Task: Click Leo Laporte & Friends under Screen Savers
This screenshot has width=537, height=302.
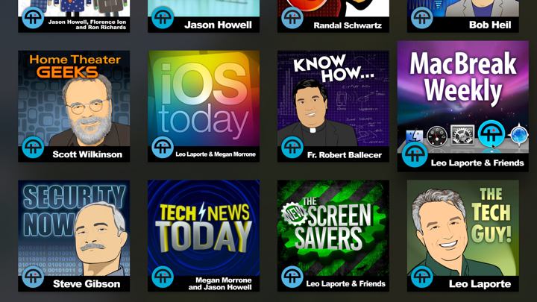Action: pos(345,283)
